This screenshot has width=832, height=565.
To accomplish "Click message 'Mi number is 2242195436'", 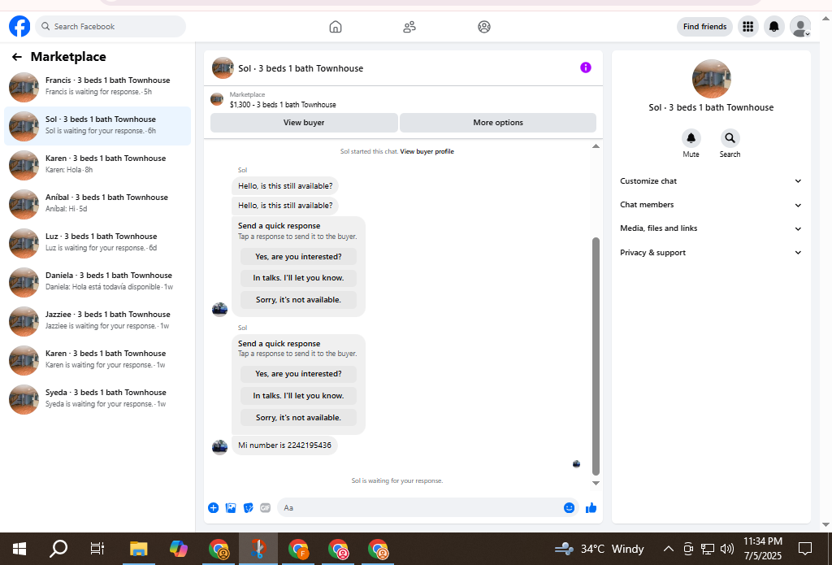I will coord(284,445).
